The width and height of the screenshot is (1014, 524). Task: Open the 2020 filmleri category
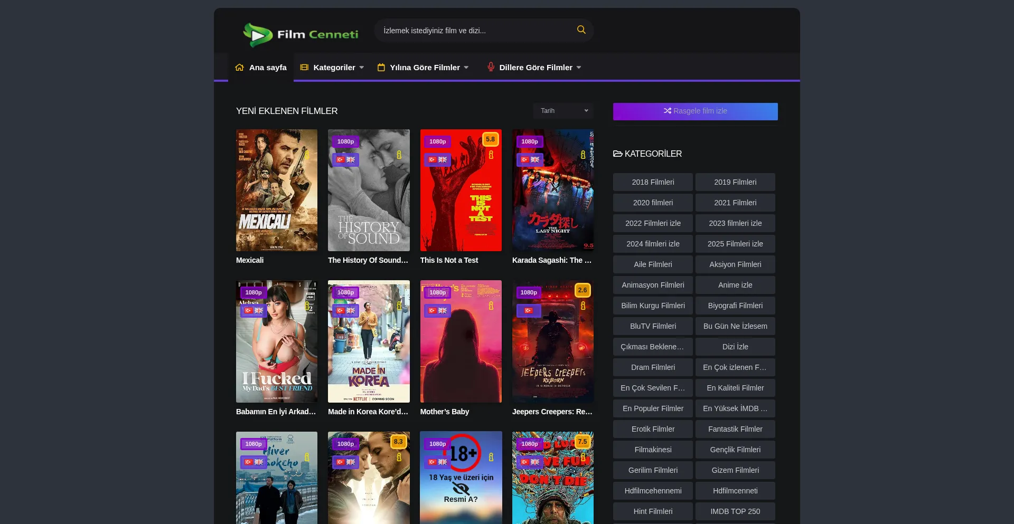click(653, 203)
